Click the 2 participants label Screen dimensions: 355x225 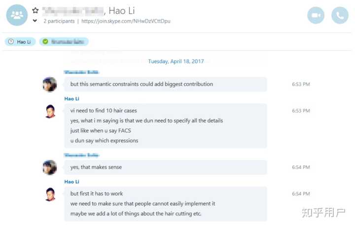click(x=59, y=21)
